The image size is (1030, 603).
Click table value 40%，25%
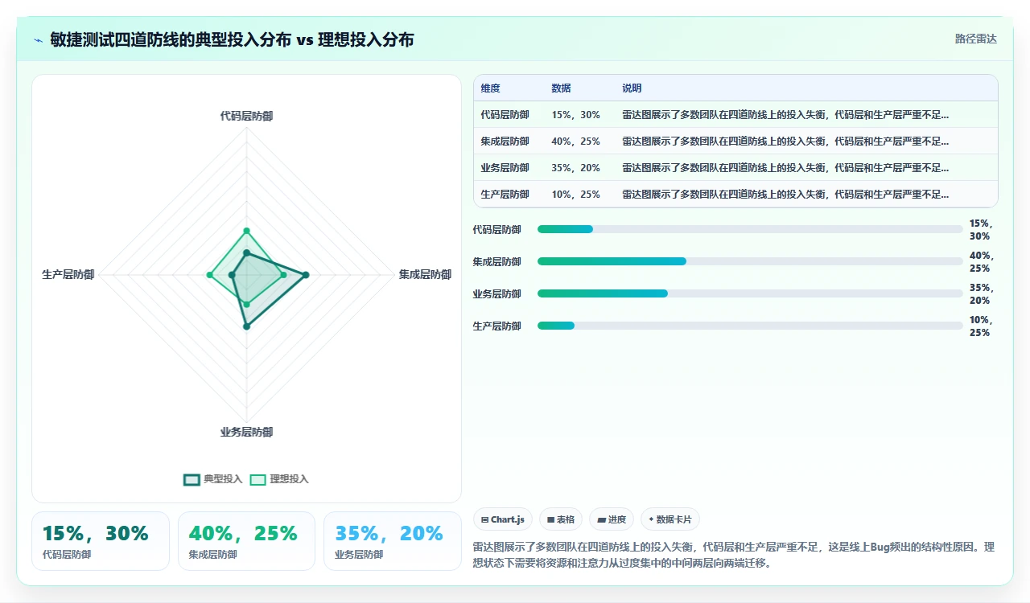pyautogui.click(x=575, y=141)
